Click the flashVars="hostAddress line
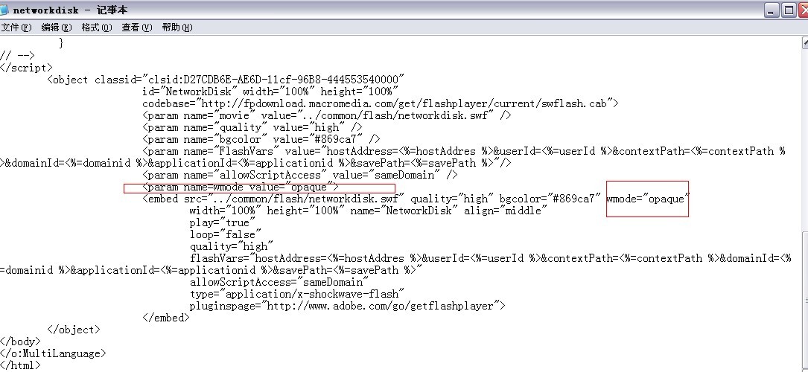808x372 pixels. click(490, 257)
